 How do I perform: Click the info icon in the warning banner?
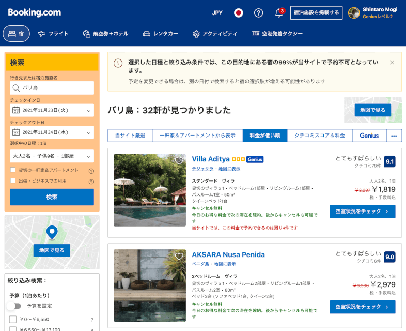pos(118,63)
